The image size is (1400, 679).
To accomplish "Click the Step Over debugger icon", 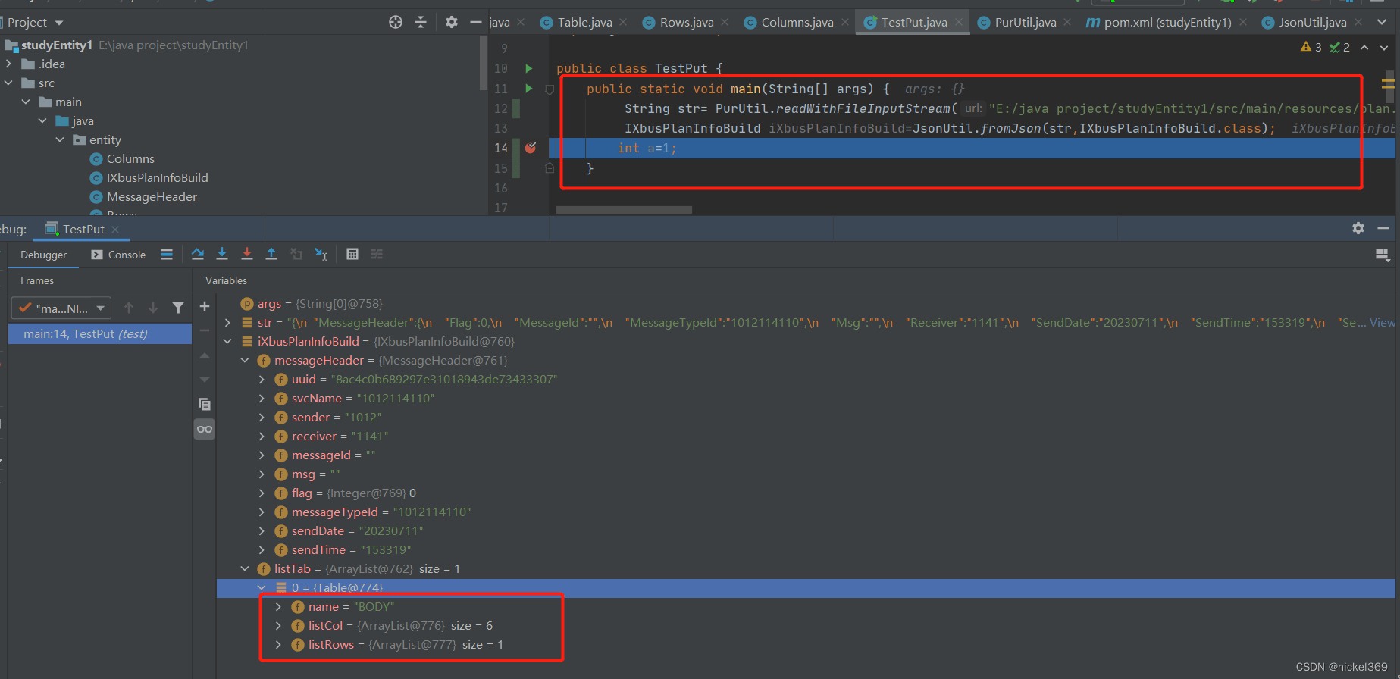I will (198, 254).
